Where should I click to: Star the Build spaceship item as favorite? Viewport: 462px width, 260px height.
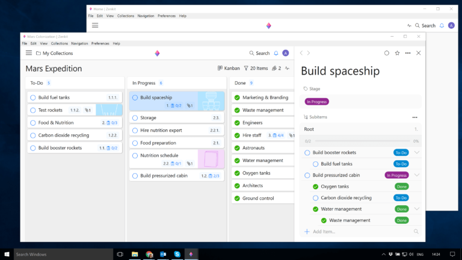(397, 53)
